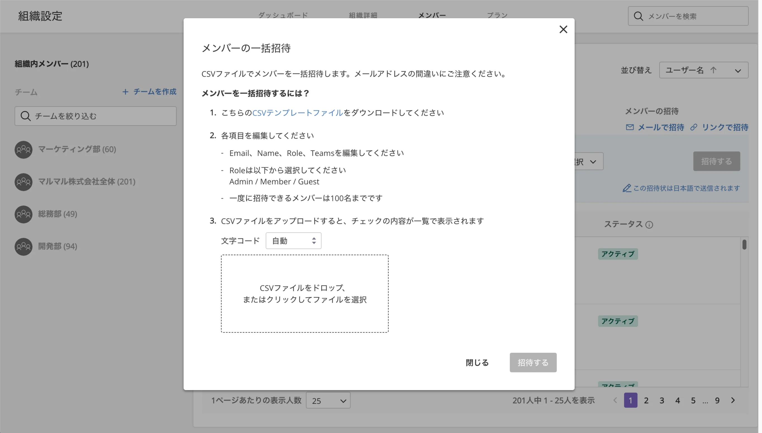Click the pencil icon by invitation language note
The height and width of the screenshot is (433, 762).
[x=627, y=188]
